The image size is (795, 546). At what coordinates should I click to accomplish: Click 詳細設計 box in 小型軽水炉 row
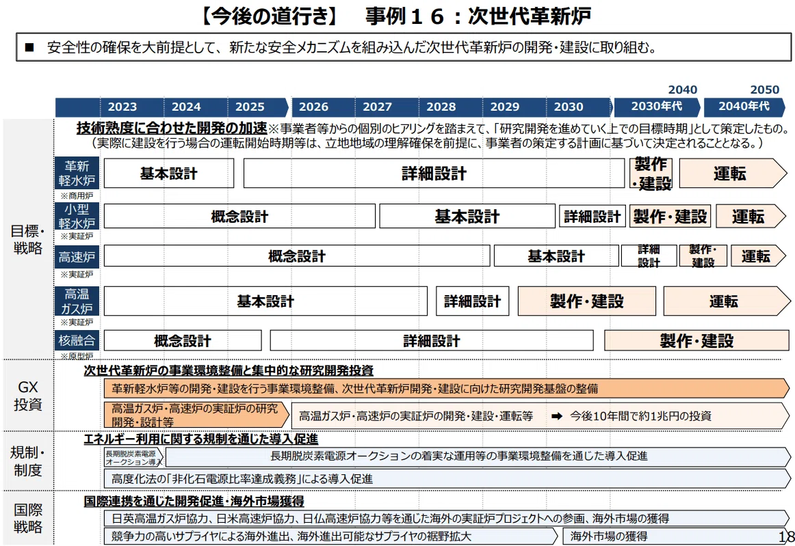tap(592, 216)
